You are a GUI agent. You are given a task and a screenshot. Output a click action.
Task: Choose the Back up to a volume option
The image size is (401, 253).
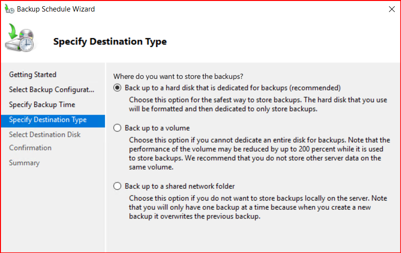click(x=118, y=128)
